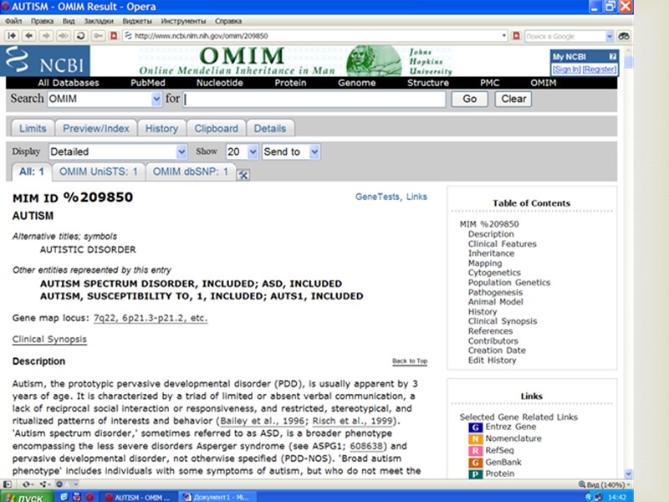Click the Nomenclature N icon
The width and height of the screenshot is (669, 502).
click(475, 438)
